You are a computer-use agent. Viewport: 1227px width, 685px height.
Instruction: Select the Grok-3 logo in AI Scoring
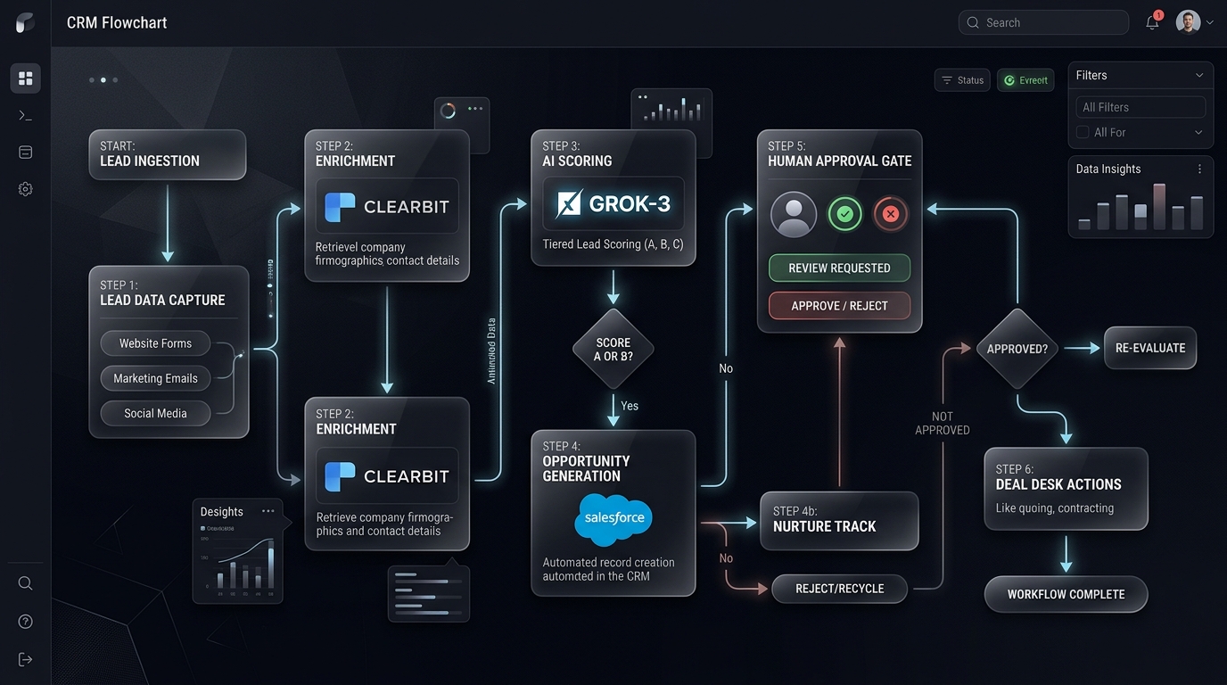[x=613, y=204]
